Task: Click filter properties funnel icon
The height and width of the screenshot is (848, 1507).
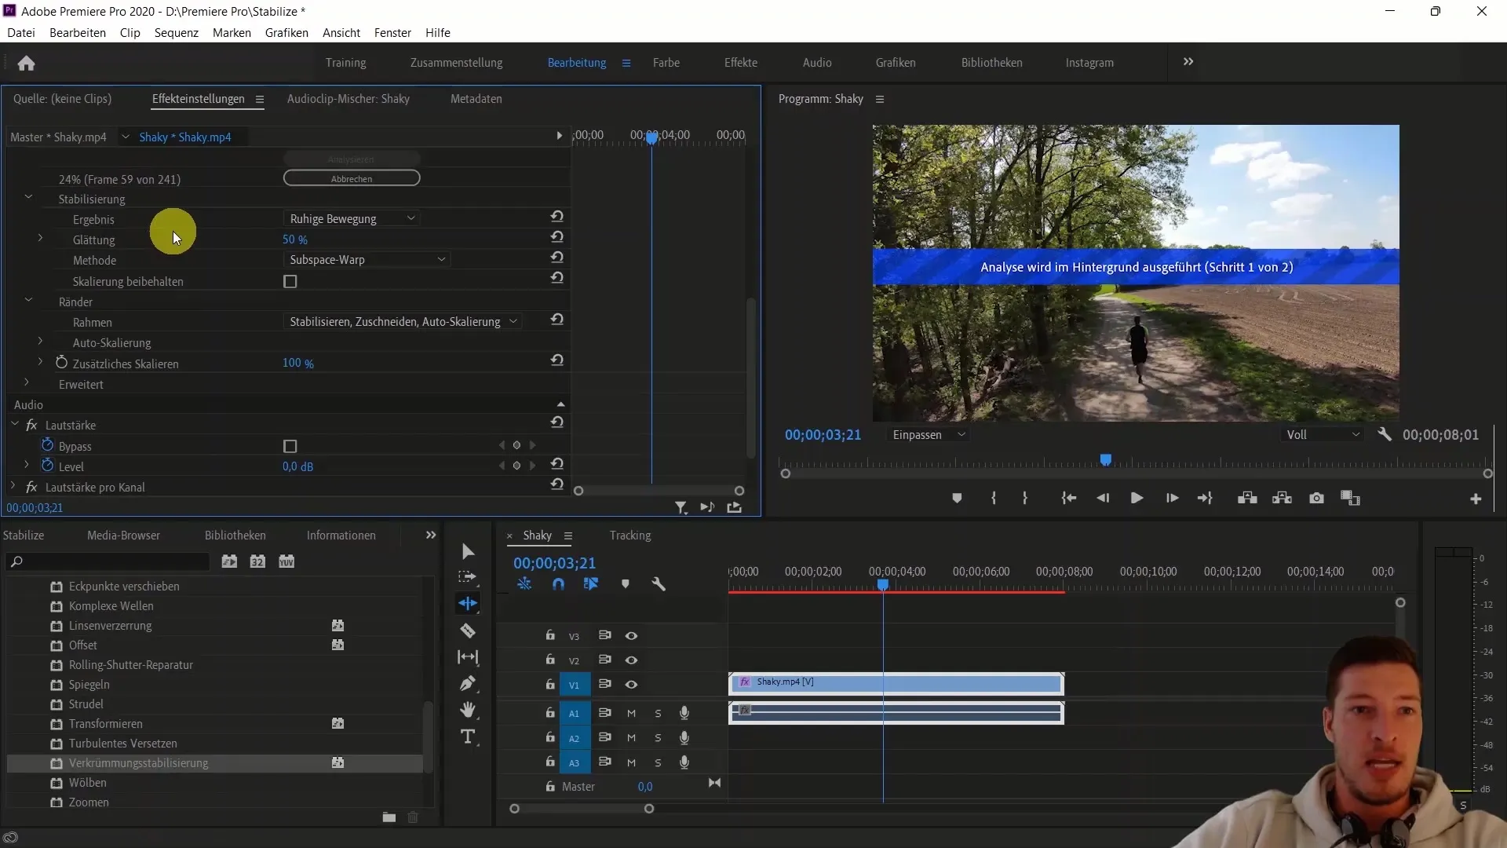Action: 681,508
